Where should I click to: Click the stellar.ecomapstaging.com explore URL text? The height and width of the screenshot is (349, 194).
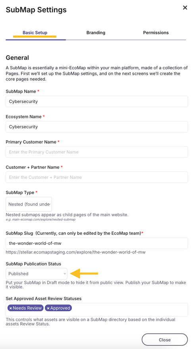pyautogui.click(x=76, y=252)
